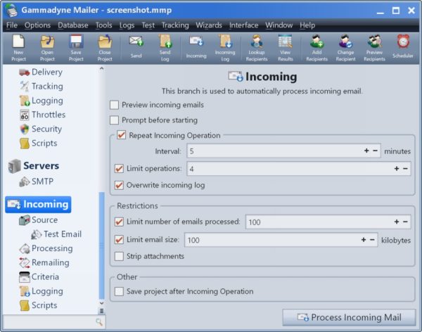Click the sidebar vertical scrollbar
The height and width of the screenshot is (332, 422).
[102, 246]
